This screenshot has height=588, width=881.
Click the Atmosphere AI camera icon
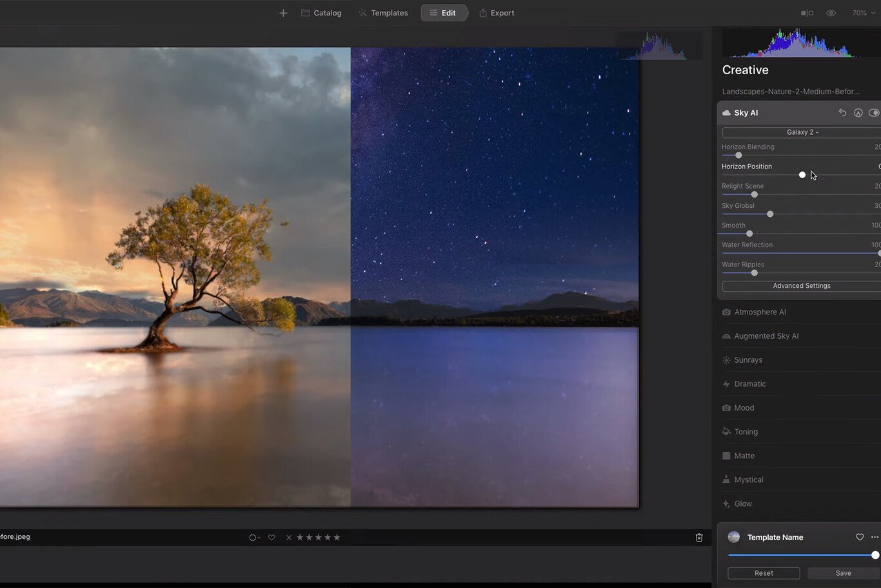[x=726, y=312]
